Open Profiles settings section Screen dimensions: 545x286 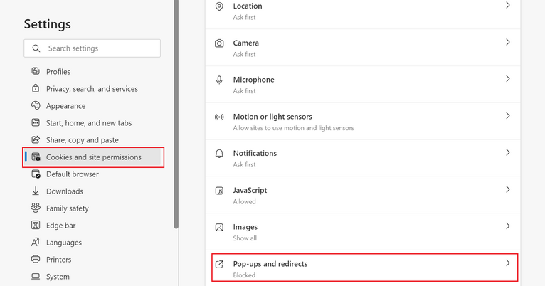(58, 72)
